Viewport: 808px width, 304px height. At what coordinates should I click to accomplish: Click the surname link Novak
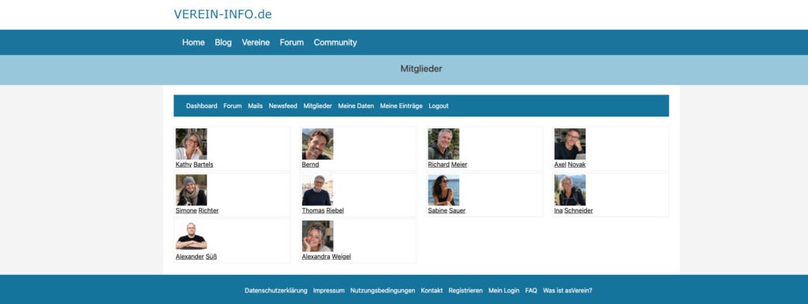pos(577,165)
